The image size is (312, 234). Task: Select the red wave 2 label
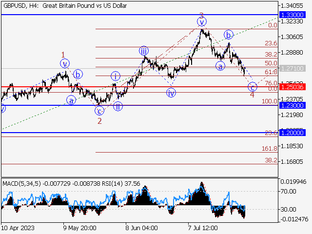pyautogui.click(x=99, y=121)
